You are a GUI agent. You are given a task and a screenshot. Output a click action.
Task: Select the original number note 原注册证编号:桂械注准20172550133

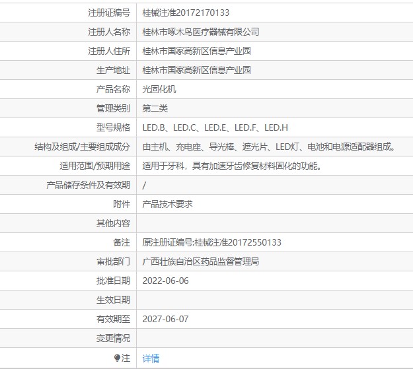pos(211,242)
